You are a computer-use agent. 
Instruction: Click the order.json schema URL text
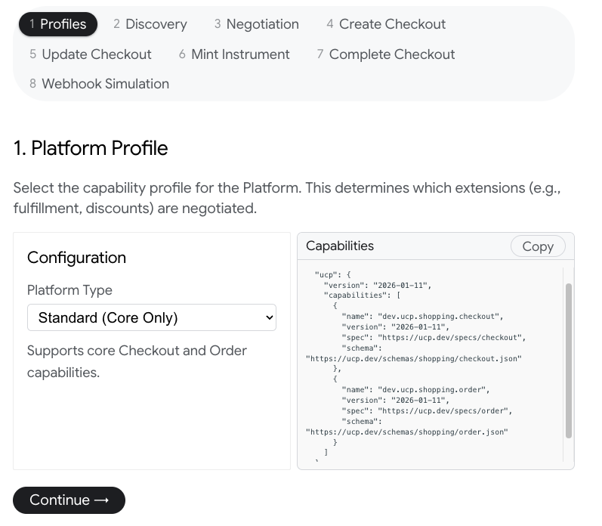pyautogui.click(x=406, y=432)
